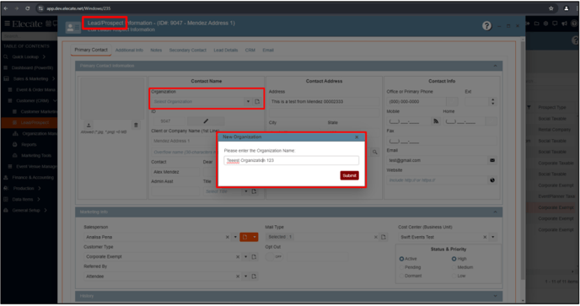Click the envelope icon in Email field
580x306 pixels.
(492, 160)
